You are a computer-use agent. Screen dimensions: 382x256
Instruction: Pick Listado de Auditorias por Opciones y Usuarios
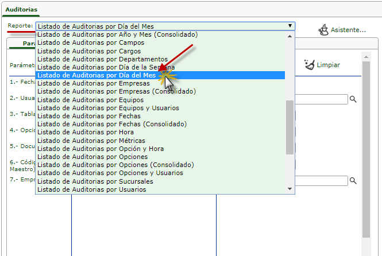click(160, 173)
